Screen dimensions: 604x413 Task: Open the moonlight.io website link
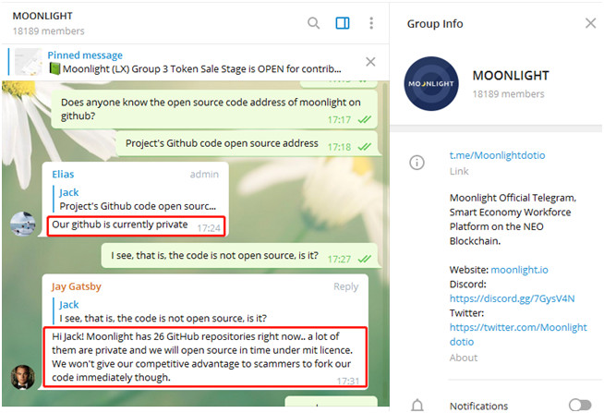[519, 270]
